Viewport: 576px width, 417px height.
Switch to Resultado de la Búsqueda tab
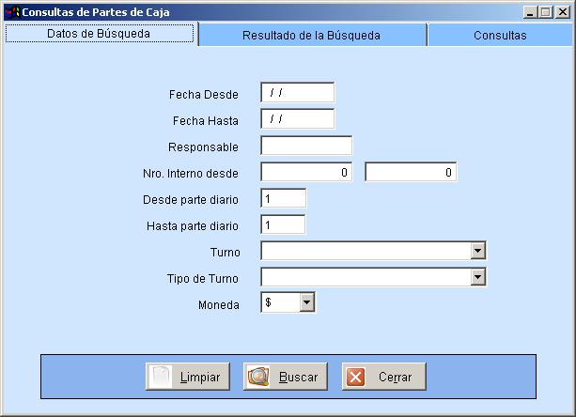(x=311, y=35)
